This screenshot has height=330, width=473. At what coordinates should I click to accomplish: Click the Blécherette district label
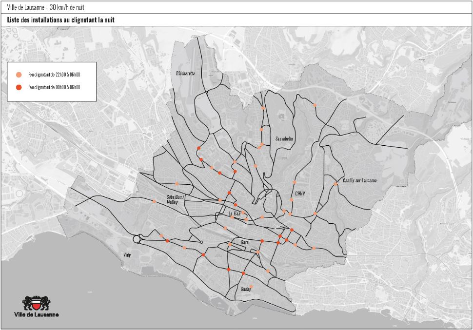coord(186,74)
